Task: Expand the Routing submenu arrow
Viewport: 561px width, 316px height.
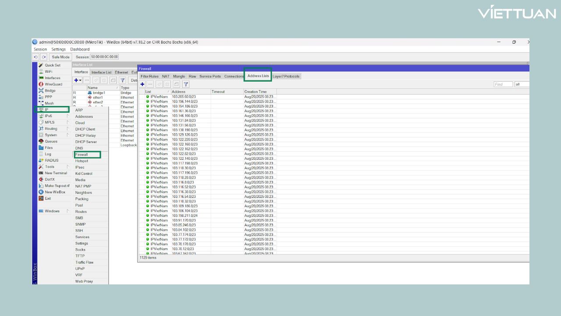Action: point(67,129)
